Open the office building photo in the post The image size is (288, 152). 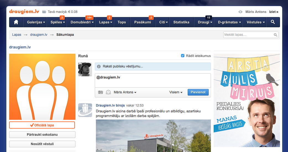point(153,136)
